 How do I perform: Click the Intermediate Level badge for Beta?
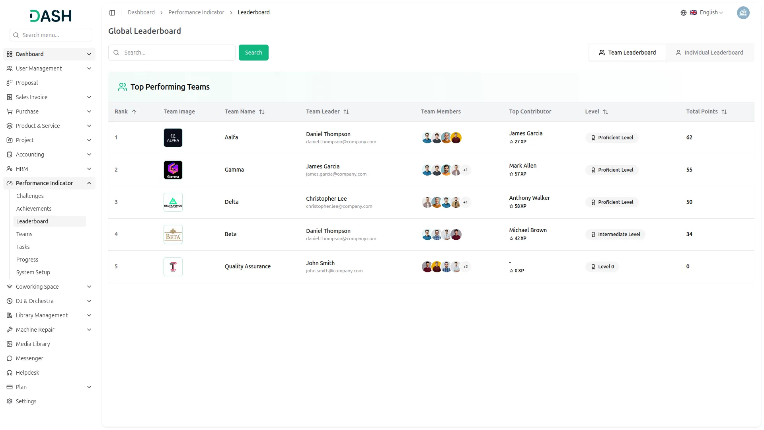[x=615, y=235]
